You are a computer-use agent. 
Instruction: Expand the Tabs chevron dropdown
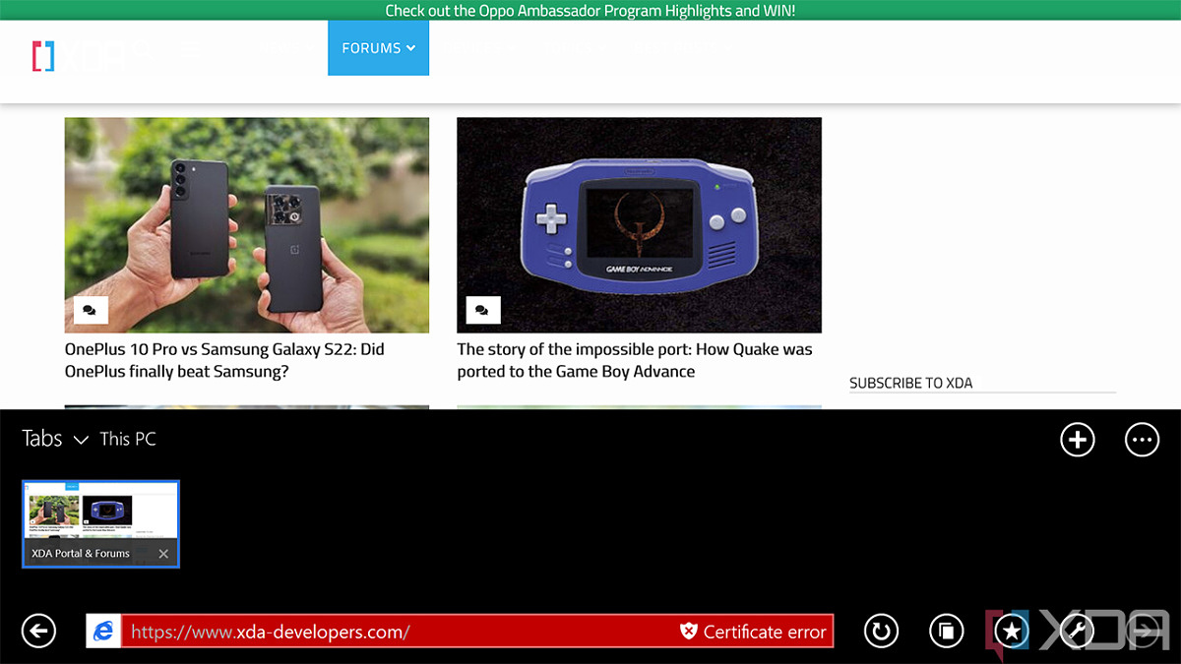point(81,440)
